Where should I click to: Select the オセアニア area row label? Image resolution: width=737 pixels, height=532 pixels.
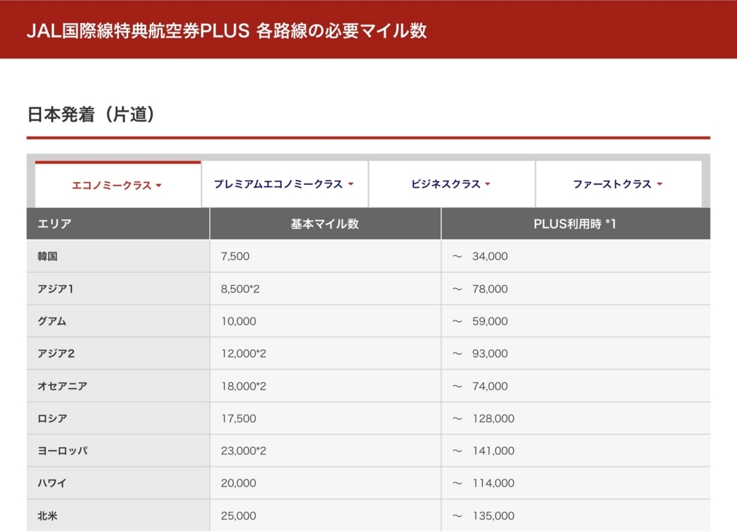pos(63,386)
